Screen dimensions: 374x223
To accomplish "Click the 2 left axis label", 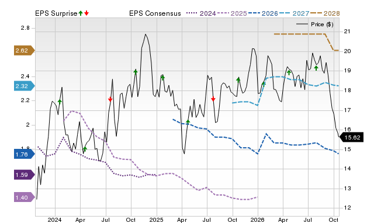I will click(x=27, y=125).
